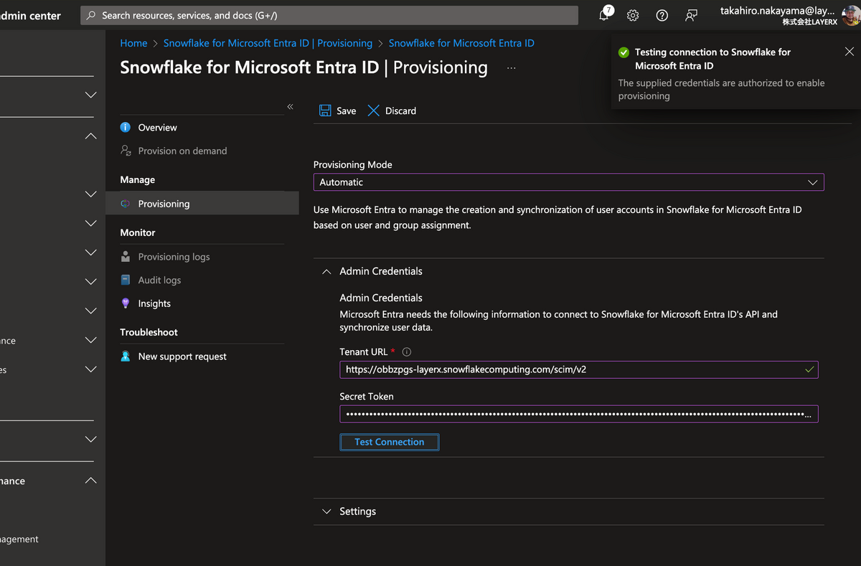Open the Overview menu item
Screen dimensions: 861x566
point(157,128)
